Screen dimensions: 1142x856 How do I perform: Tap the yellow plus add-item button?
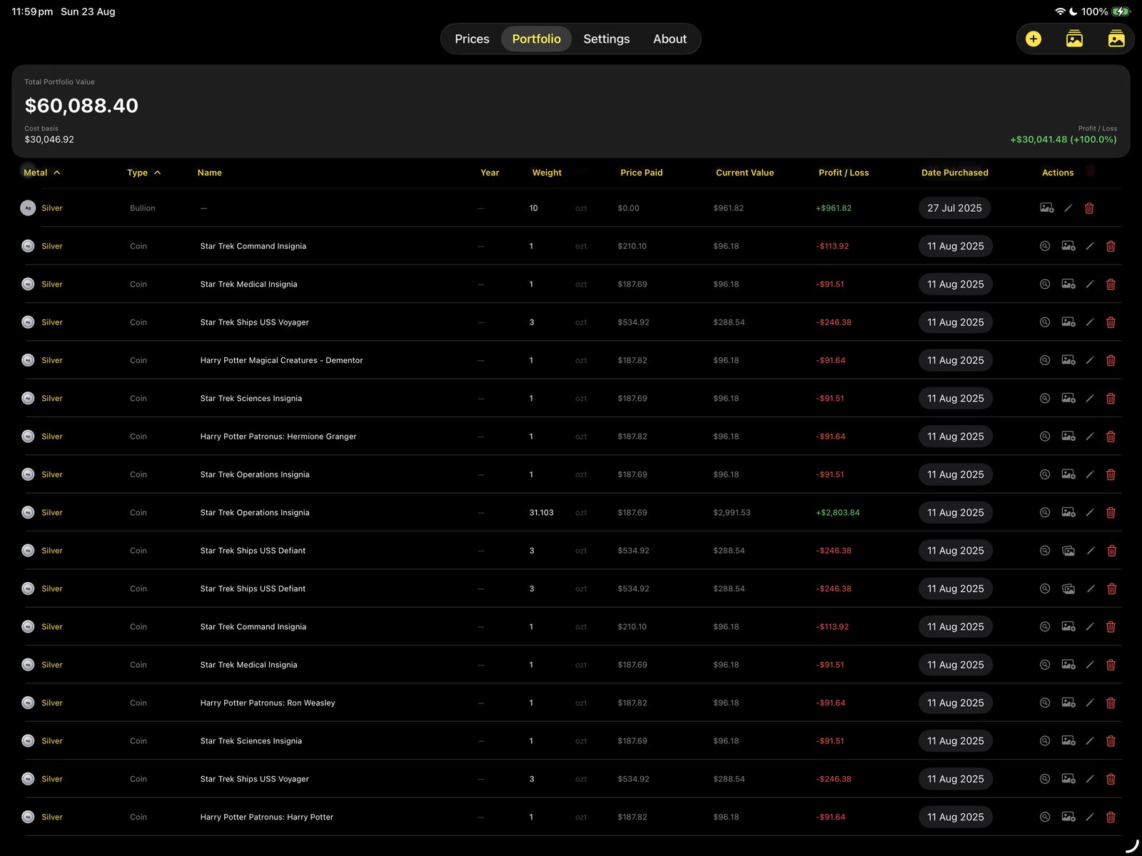coord(1033,39)
